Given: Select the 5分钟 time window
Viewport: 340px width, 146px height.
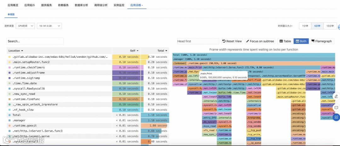Looking at the screenshot, I should coord(317,26).
